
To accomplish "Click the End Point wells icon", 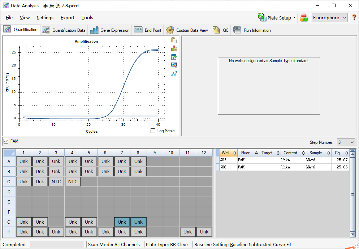I will pyautogui.click(x=138, y=30).
